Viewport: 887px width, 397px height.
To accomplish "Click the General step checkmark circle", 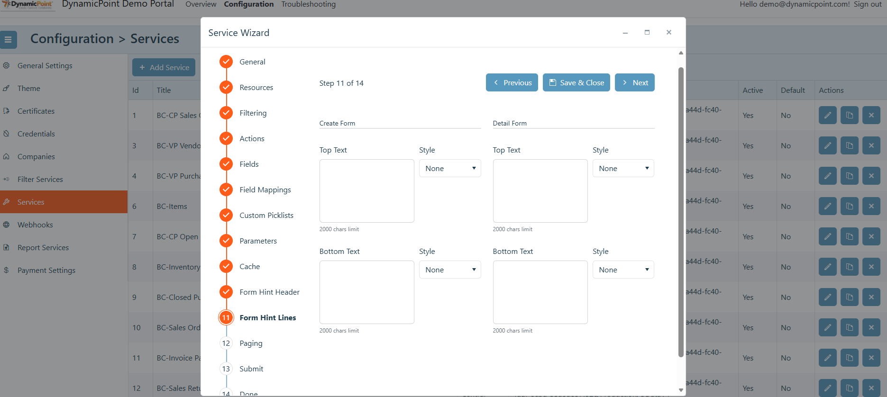I will tap(226, 62).
